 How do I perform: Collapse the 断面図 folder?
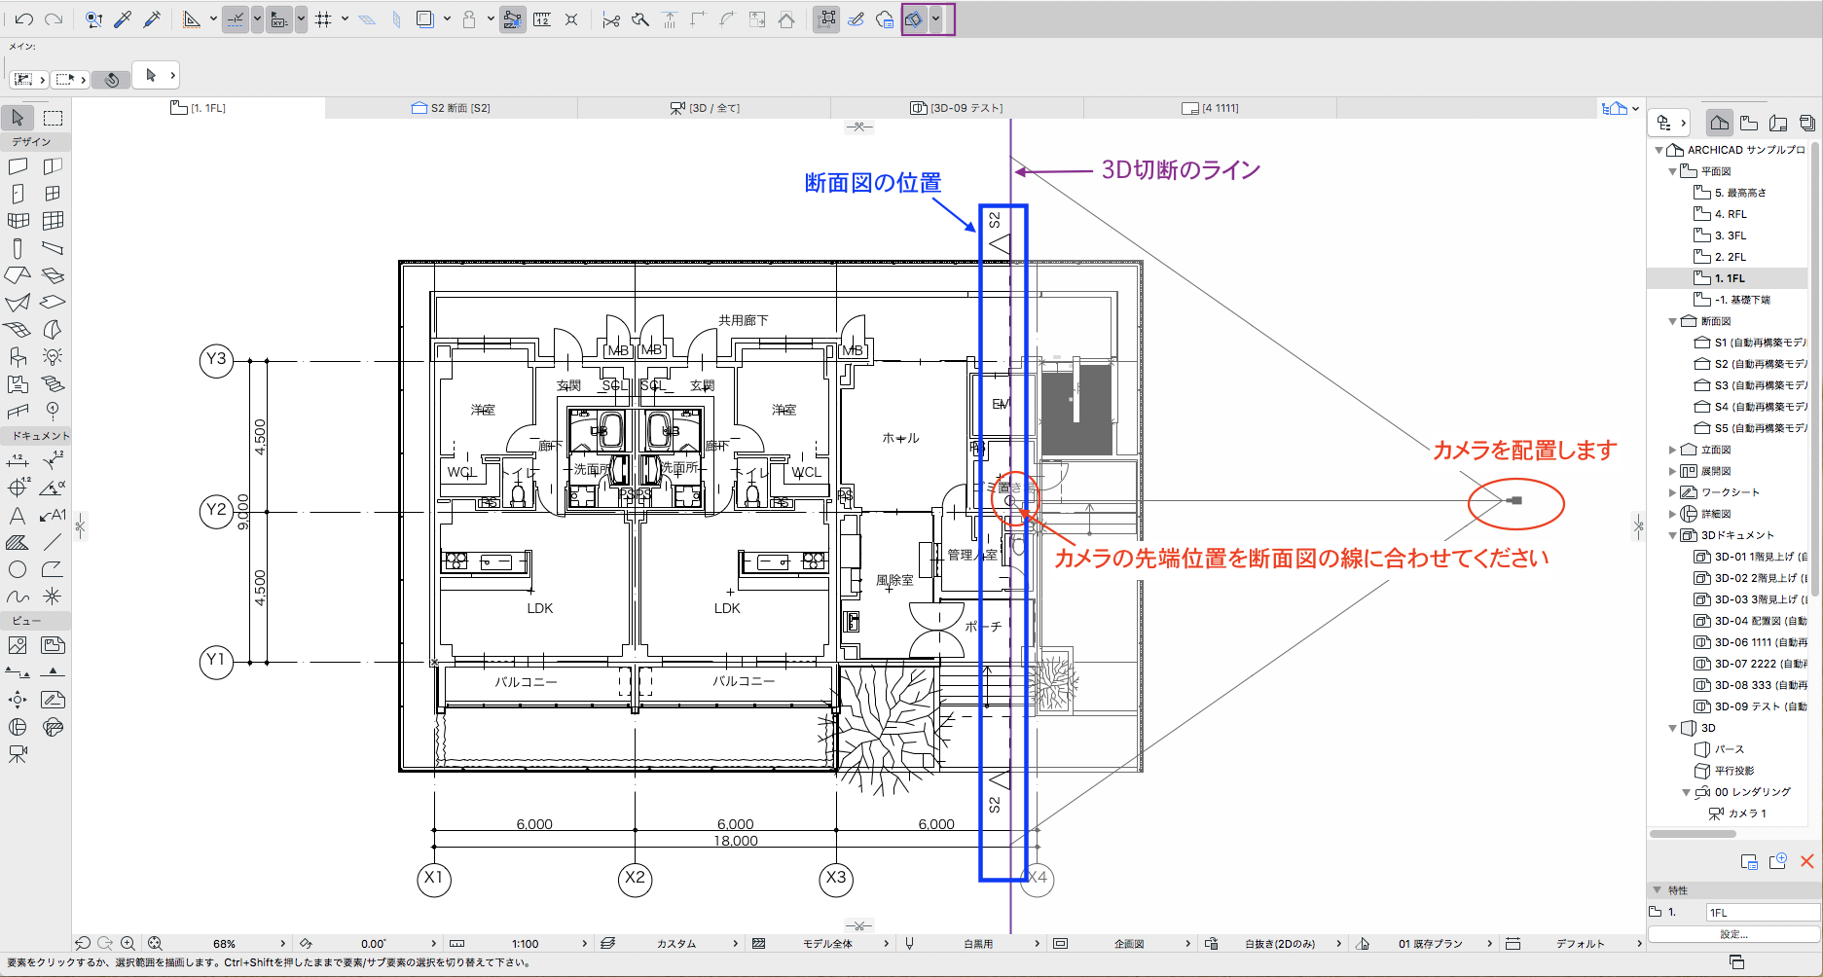1672,321
